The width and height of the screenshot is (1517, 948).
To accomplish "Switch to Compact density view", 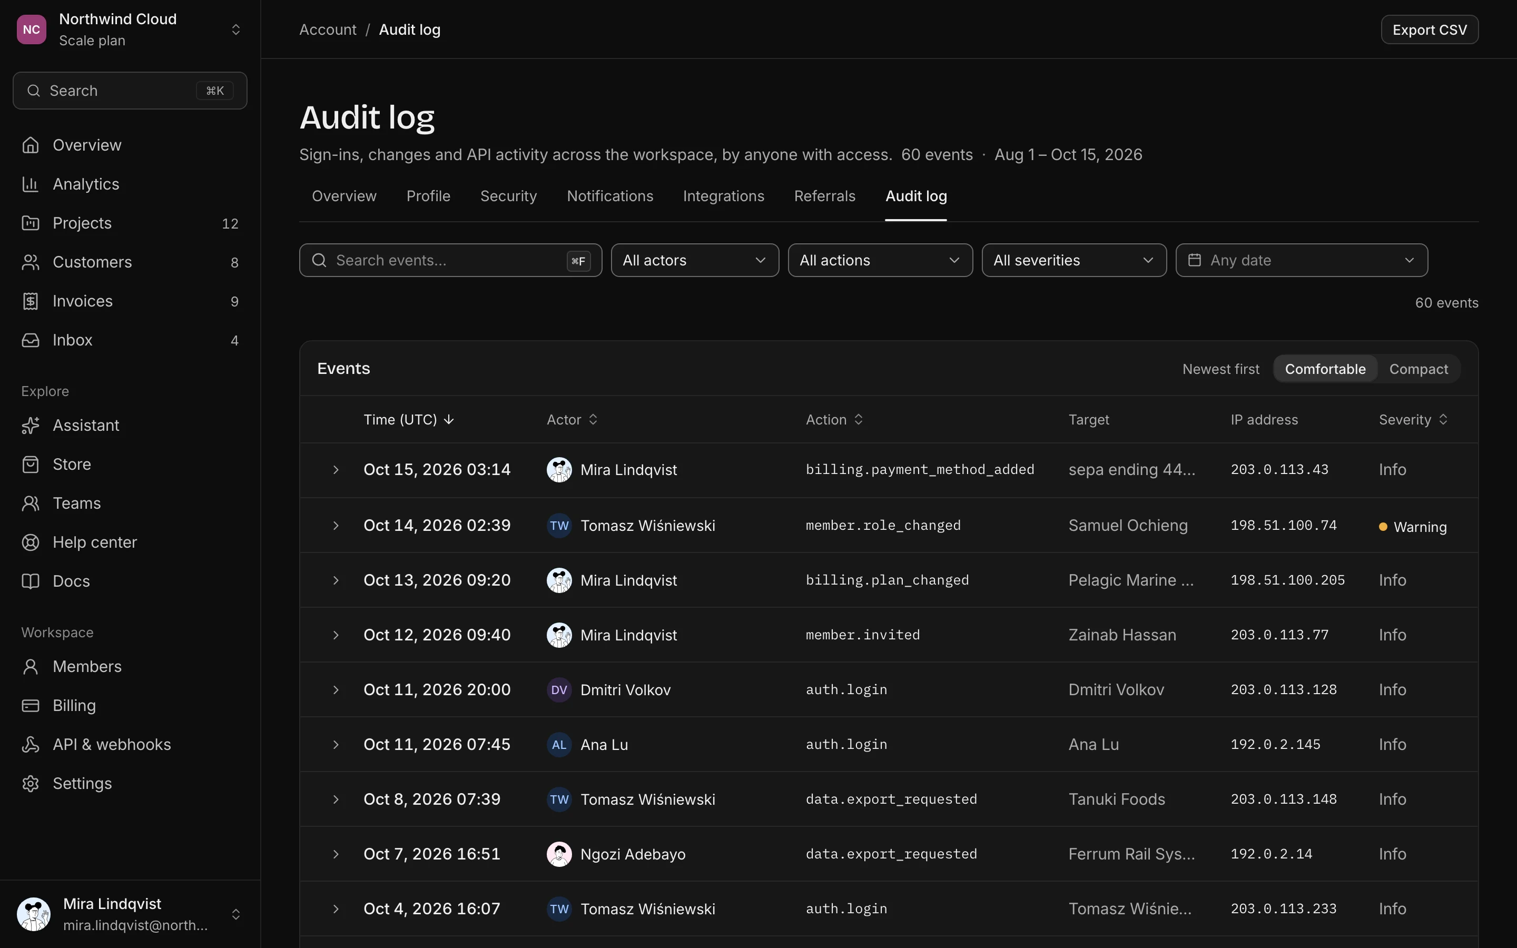I will 1418,369.
